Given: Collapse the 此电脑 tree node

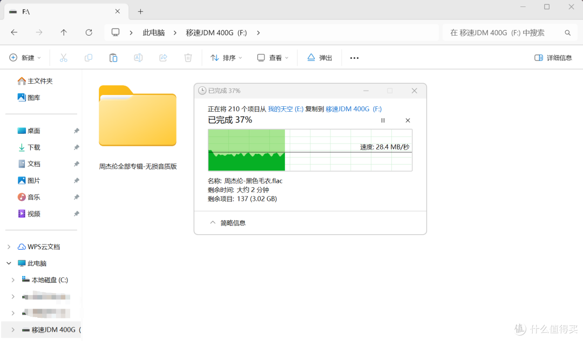Looking at the screenshot, I should click(9, 263).
